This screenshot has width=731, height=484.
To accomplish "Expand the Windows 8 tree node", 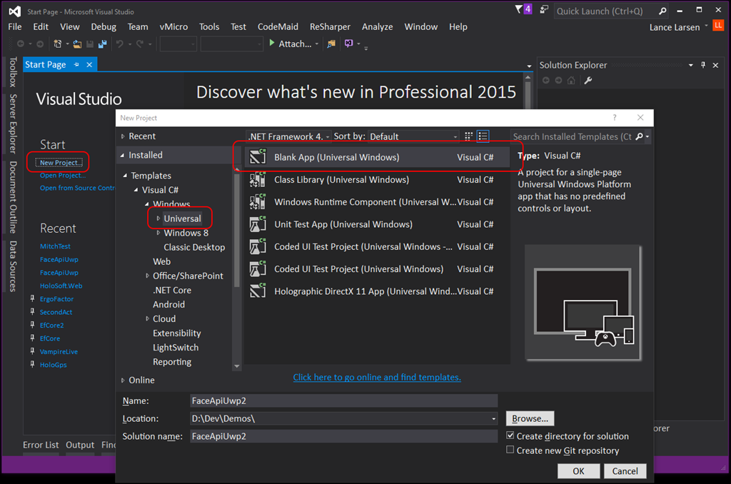I will click(x=158, y=233).
